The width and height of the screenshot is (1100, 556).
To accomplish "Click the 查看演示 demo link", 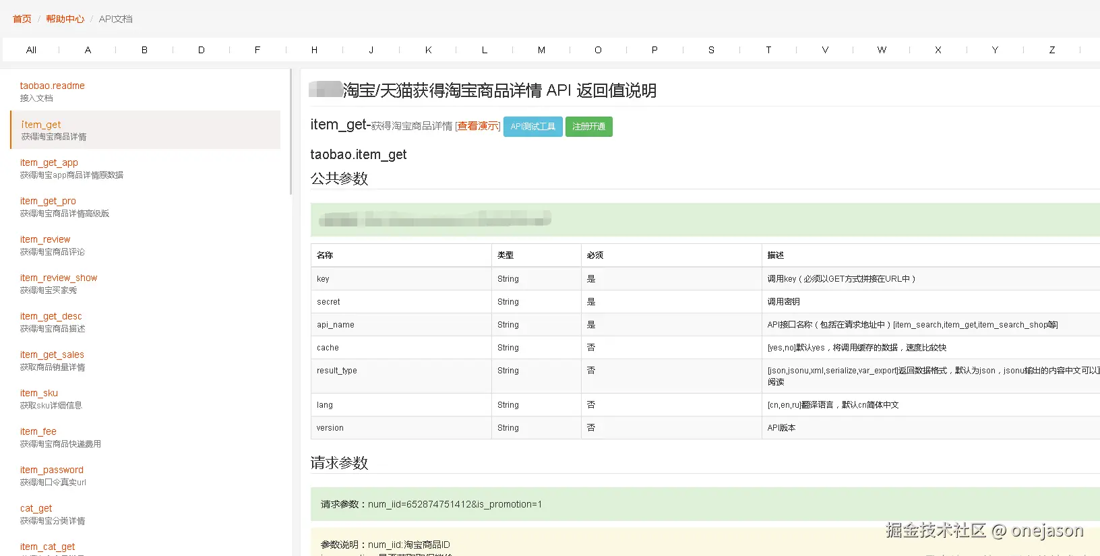I will pos(478,126).
